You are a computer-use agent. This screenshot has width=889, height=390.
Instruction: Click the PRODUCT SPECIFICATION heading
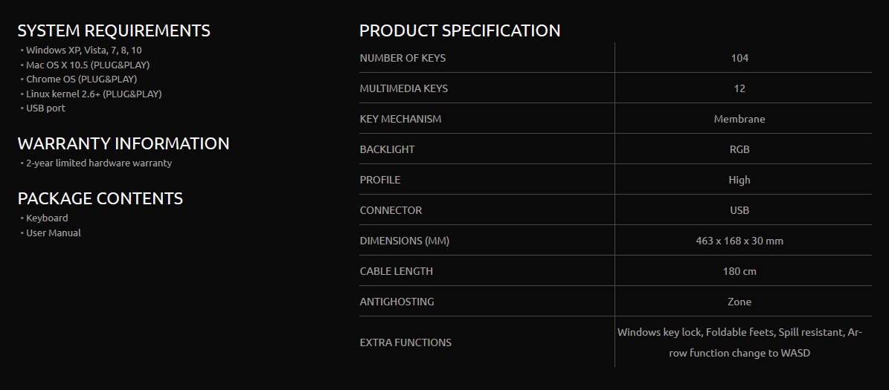coord(460,30)
